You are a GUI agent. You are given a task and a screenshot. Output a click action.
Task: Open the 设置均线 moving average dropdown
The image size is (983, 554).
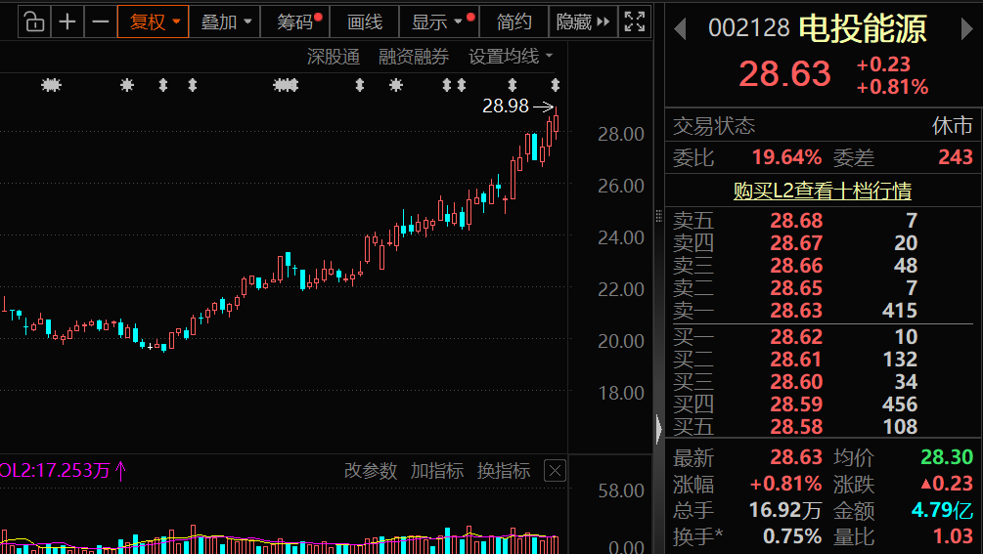(511, 57)
